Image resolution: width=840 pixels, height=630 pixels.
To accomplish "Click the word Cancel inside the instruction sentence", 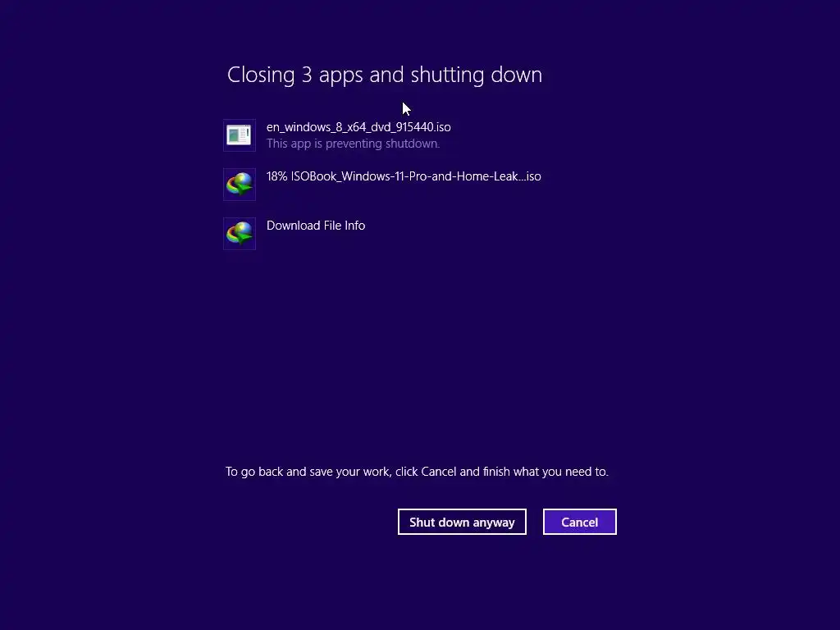I will (439, 472).
